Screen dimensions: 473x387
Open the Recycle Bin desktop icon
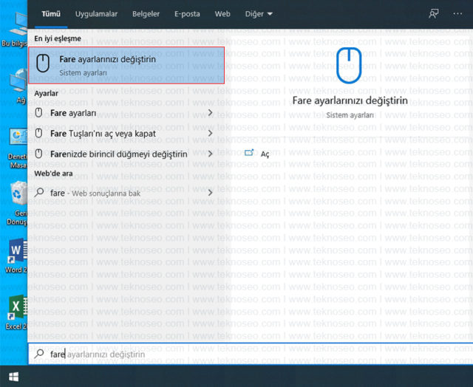(x=17, y=203)
